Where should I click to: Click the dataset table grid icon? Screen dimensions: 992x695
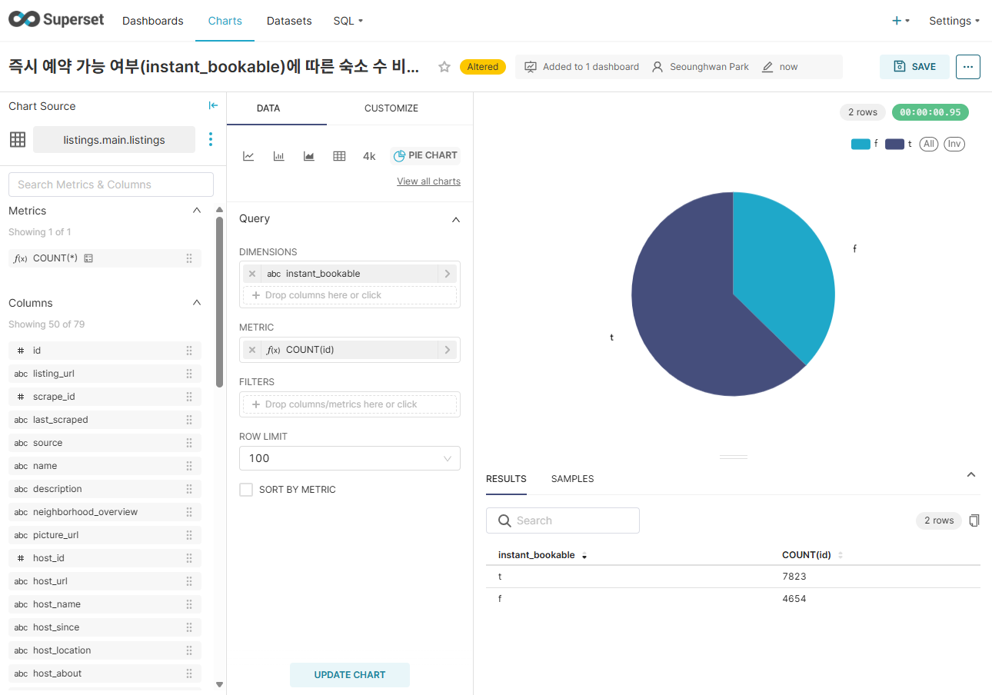tap(18, 139)
